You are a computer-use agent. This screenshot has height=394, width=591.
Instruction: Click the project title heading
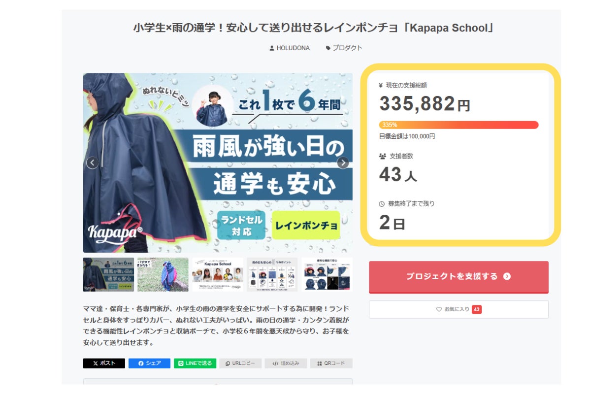313,28
